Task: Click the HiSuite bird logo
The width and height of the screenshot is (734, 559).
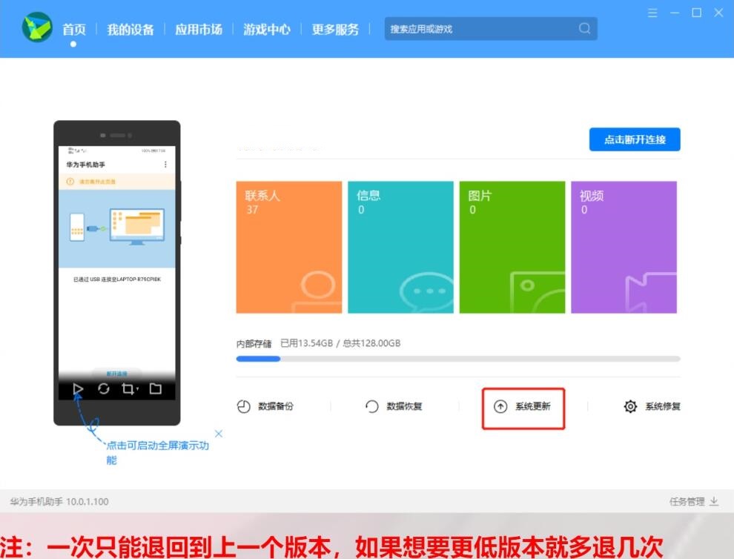Action: 37,27
